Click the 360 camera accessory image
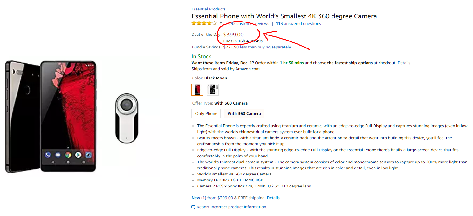This screenshot has width=473, height=216. 127,118
